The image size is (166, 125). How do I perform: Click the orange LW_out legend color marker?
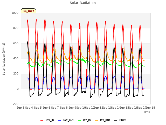pos(96,120)
